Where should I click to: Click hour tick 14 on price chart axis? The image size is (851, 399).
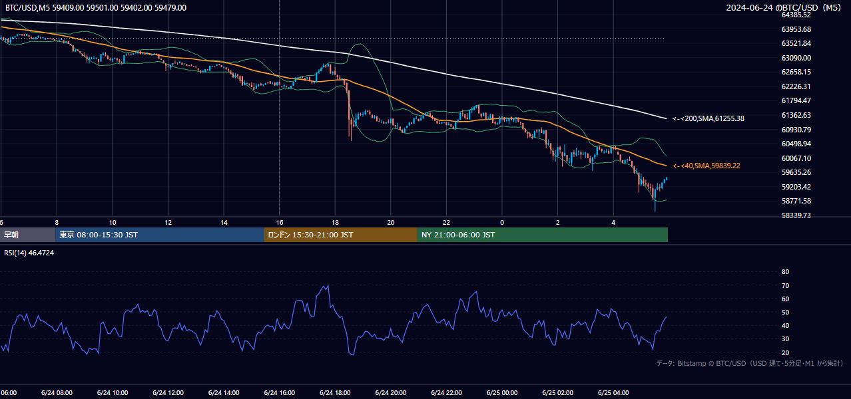(224, 222)
